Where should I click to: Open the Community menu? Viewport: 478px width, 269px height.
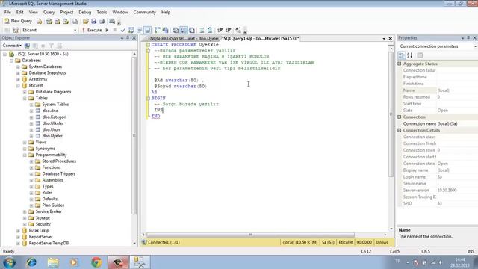coord(144,12)
